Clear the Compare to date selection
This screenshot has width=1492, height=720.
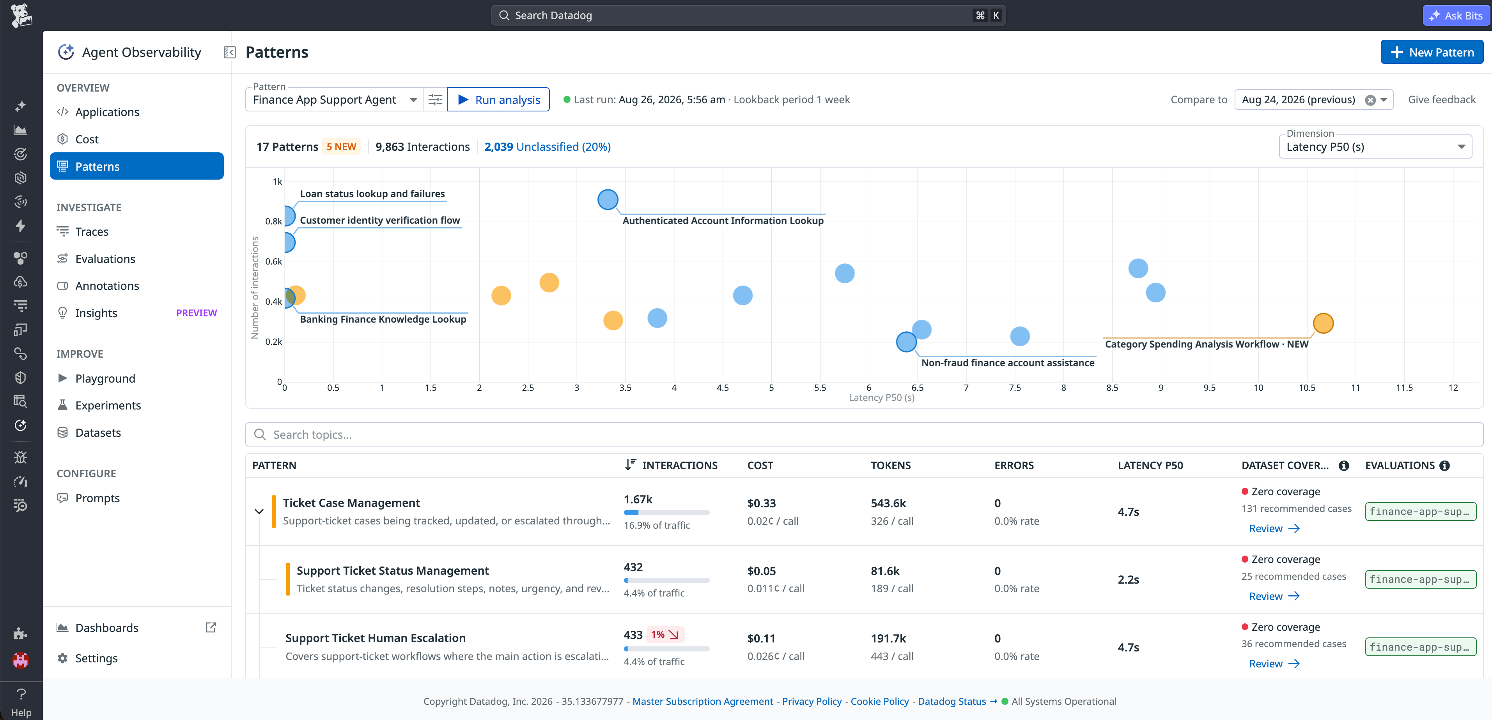pos(1370,100)
